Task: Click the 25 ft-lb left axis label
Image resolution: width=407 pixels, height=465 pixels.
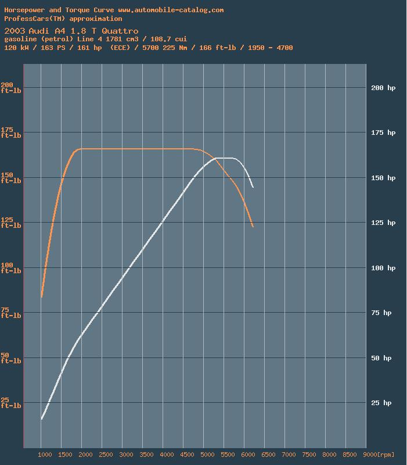Action: pos(11,403)
